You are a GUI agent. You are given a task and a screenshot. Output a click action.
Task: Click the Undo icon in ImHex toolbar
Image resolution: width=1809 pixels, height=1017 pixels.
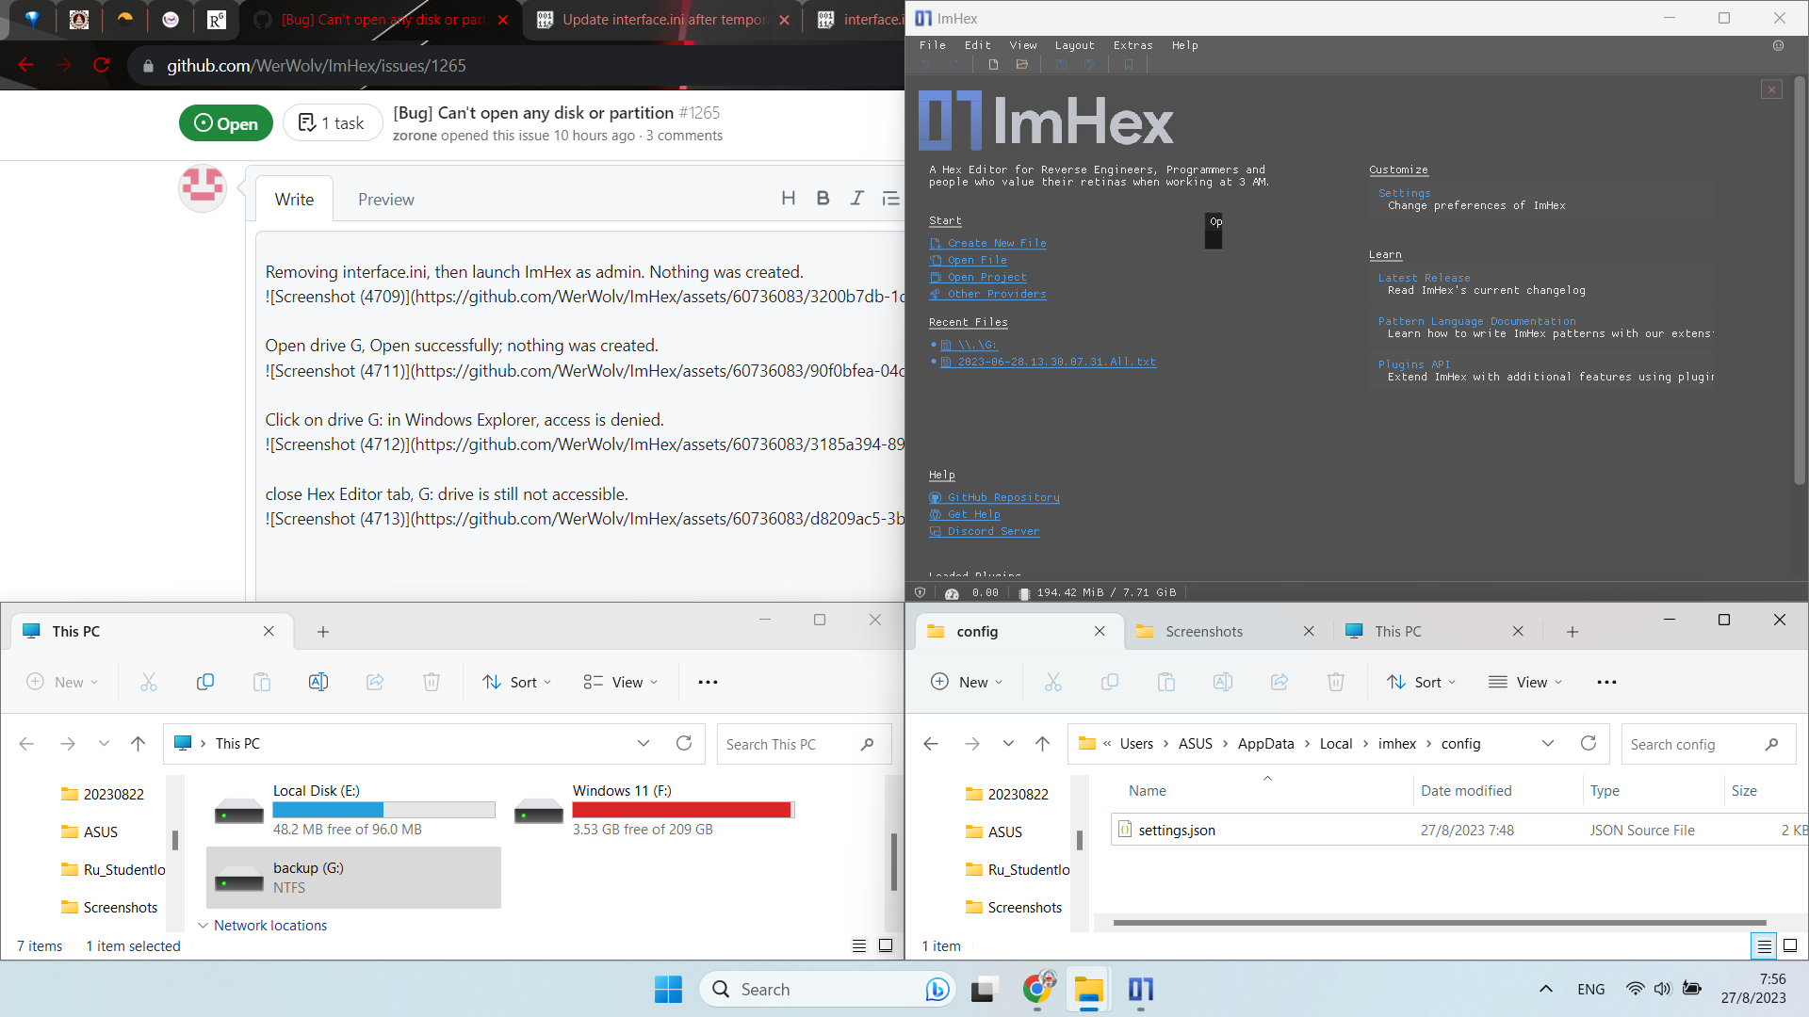926,64
